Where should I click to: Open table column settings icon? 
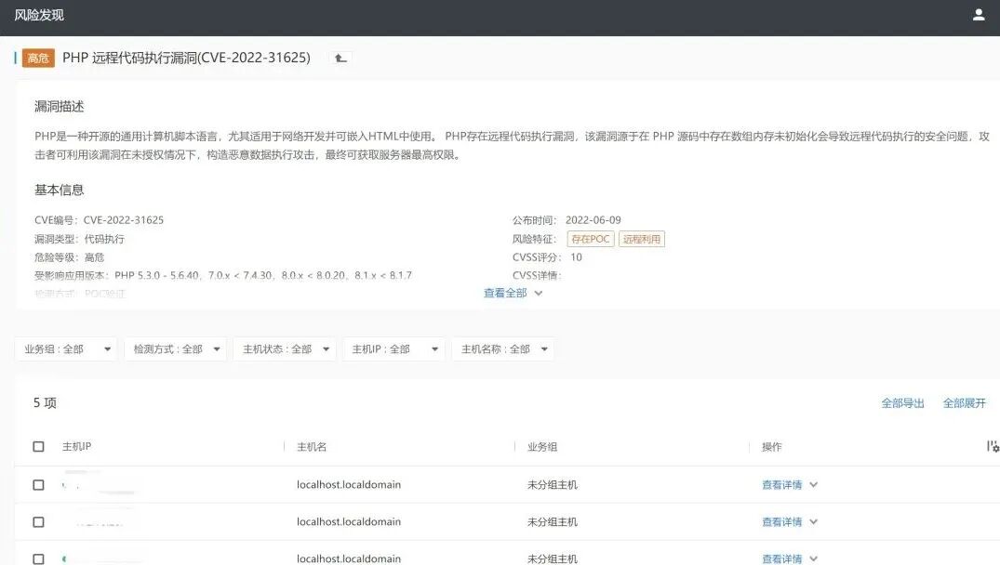pyautogui.click(x=993, y=447)
